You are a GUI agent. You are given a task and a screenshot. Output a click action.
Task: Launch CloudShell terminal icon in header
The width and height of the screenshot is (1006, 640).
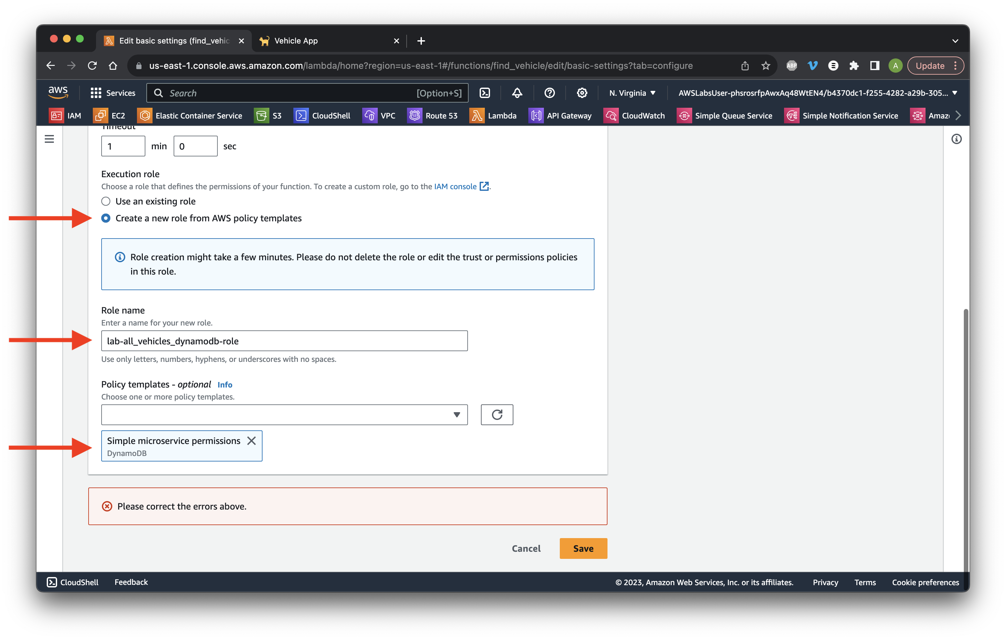(x=485, y=93)
